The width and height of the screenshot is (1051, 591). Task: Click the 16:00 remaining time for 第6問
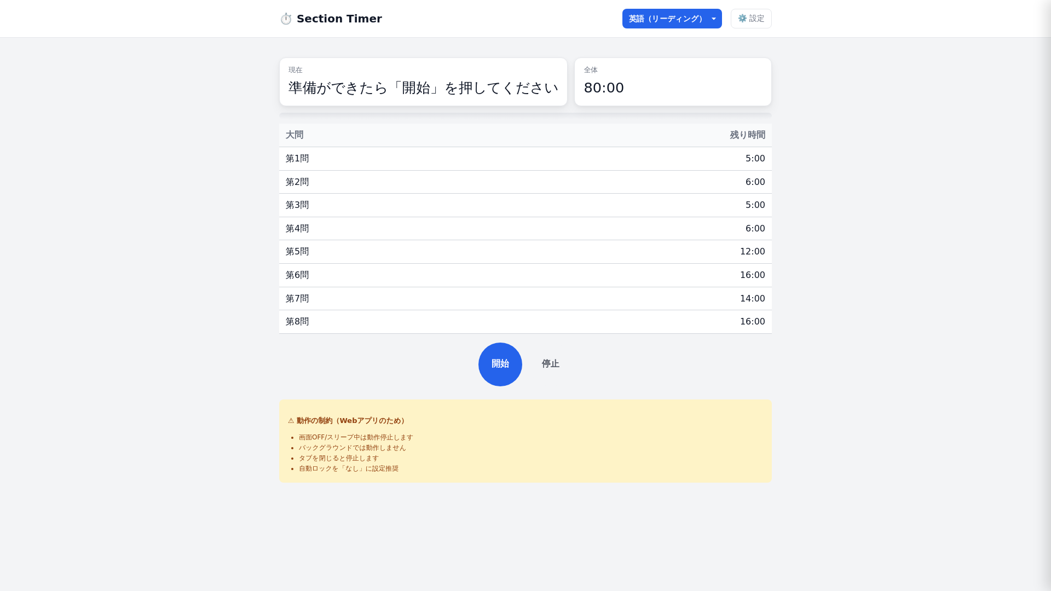[752, 275]
